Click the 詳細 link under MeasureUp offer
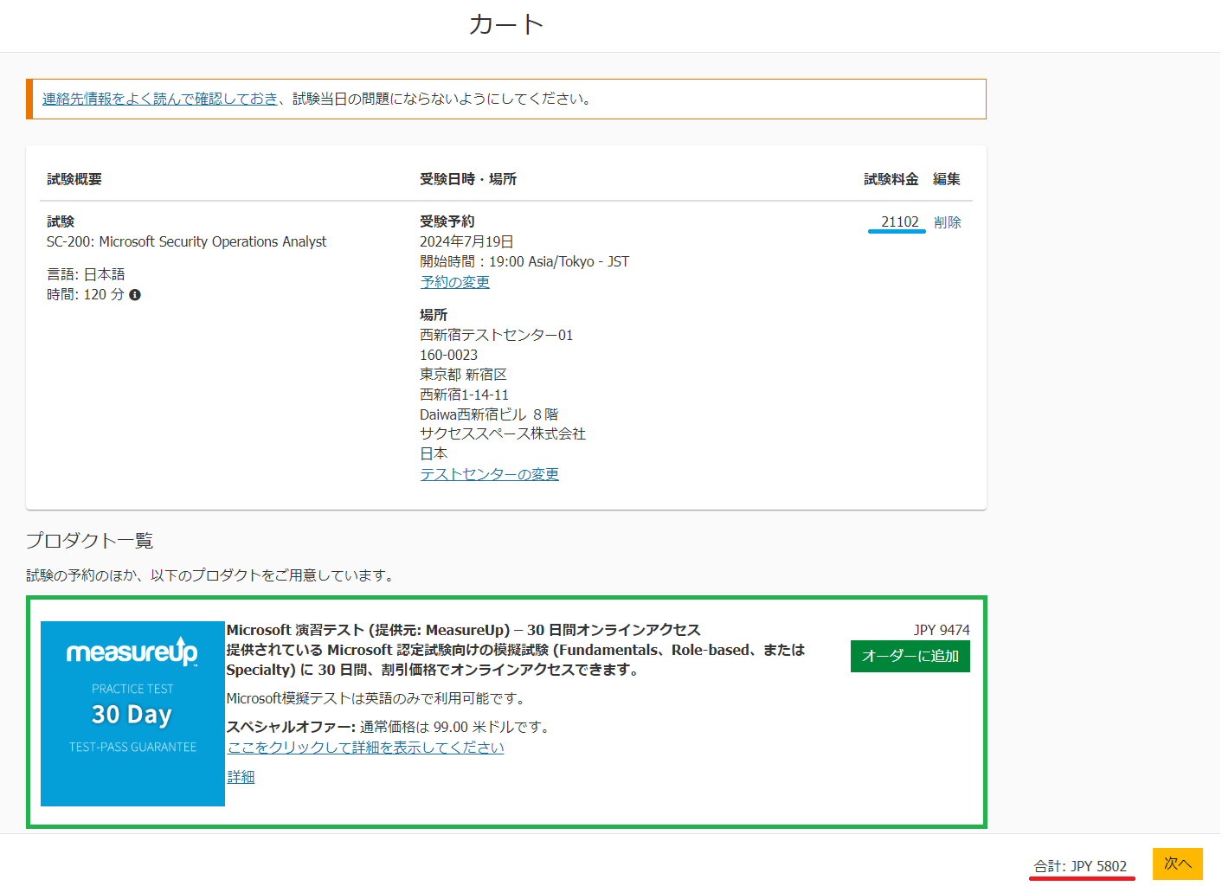The width and height of the screenshot is (1222, 886). 241,777
